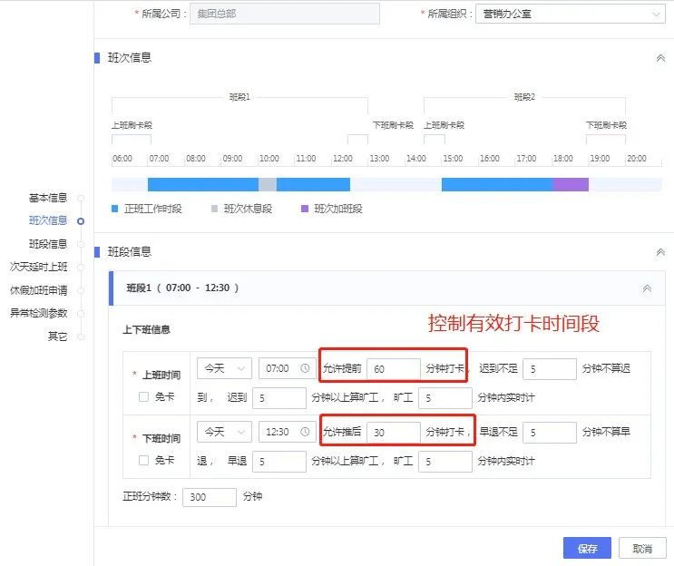Collapse the 班段信息 section chevron

pyautogui.click(x=660, y=252)
